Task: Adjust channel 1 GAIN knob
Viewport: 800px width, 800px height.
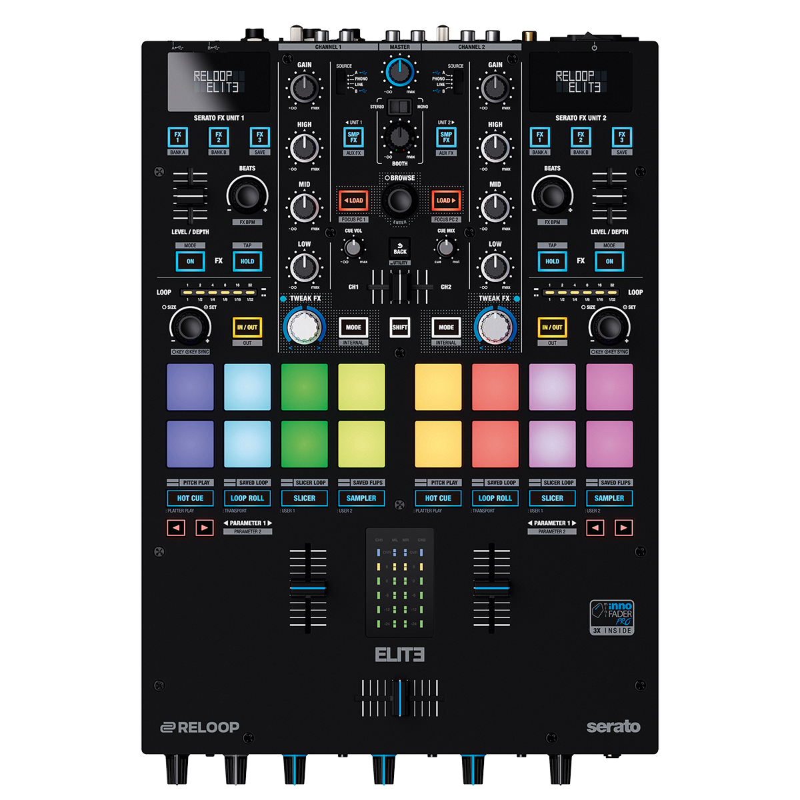Action: [305, 87]
